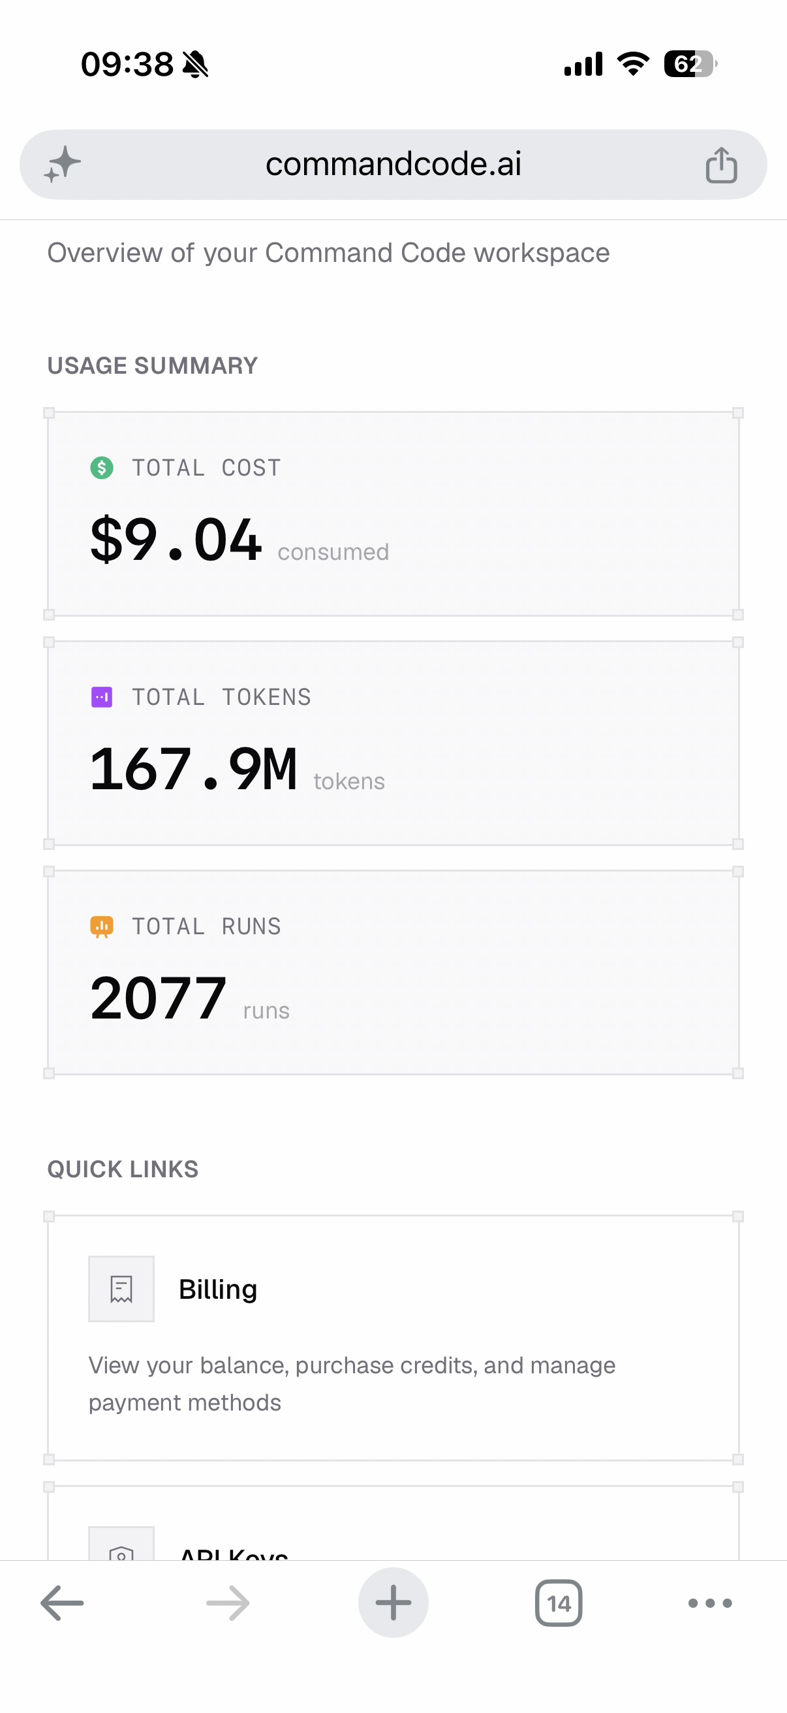Click the orange Total Runs icon
Screen dimensions: 787x1713
[x=102, y=926]
